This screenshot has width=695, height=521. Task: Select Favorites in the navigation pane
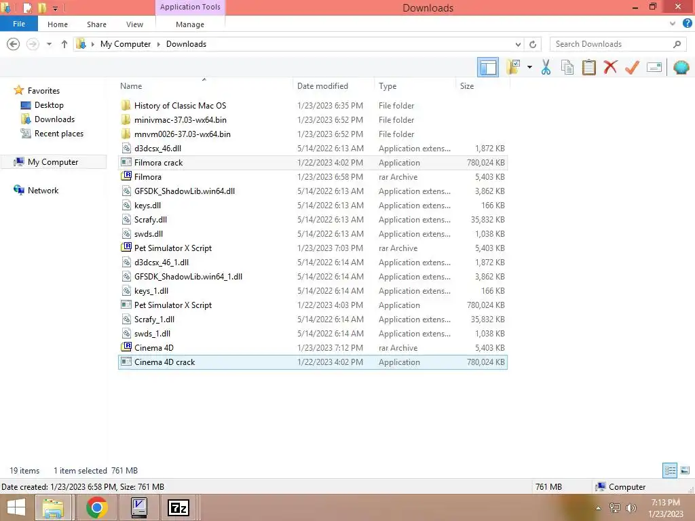(x=43, y=91)
